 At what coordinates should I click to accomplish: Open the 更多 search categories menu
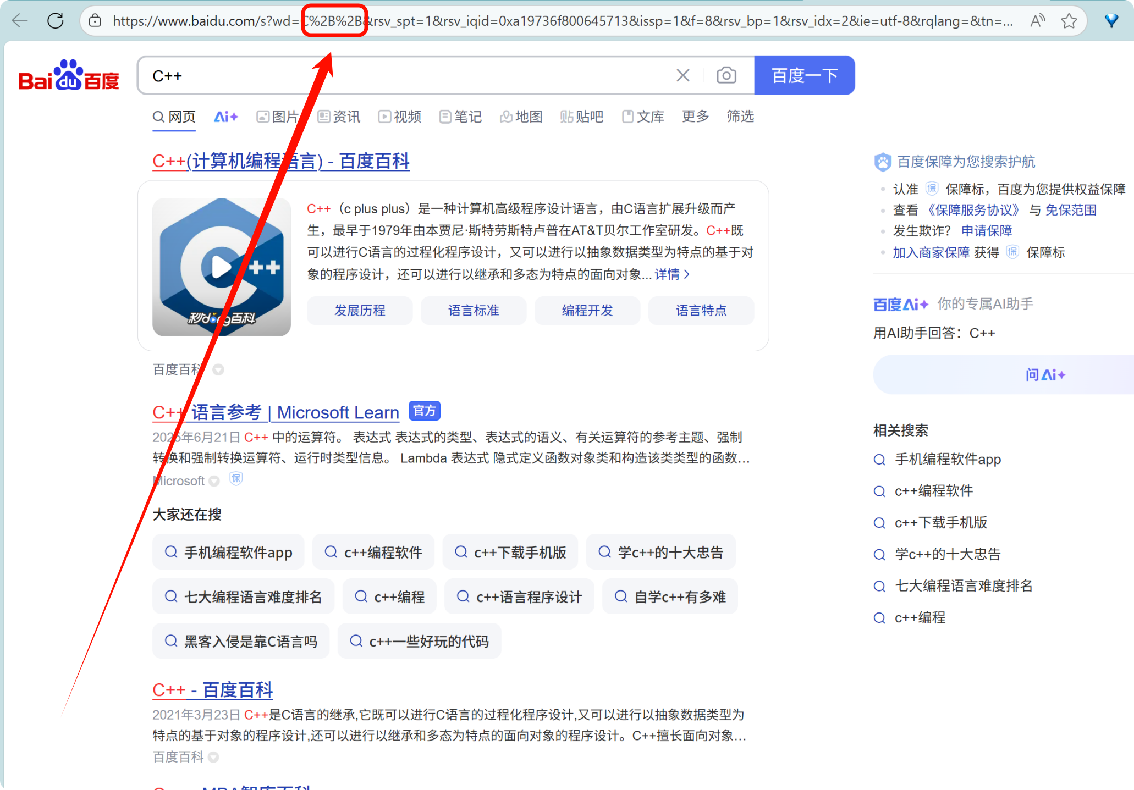point(695,117)
